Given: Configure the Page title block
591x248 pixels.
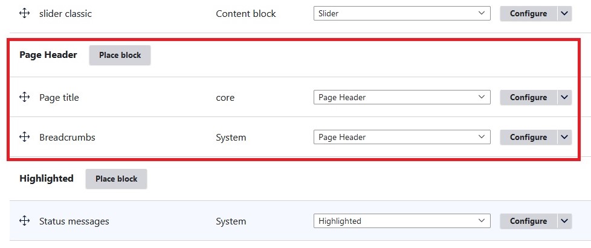Looking at the screenshot, I should point(528,97).
